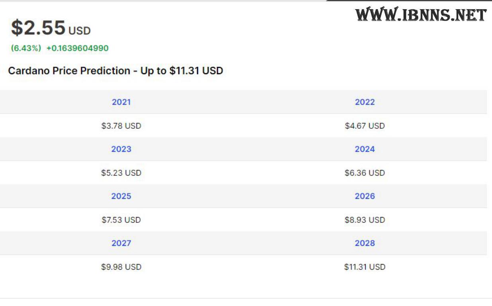
Task: Open the 2026 year link
Action: pos(365,196)
